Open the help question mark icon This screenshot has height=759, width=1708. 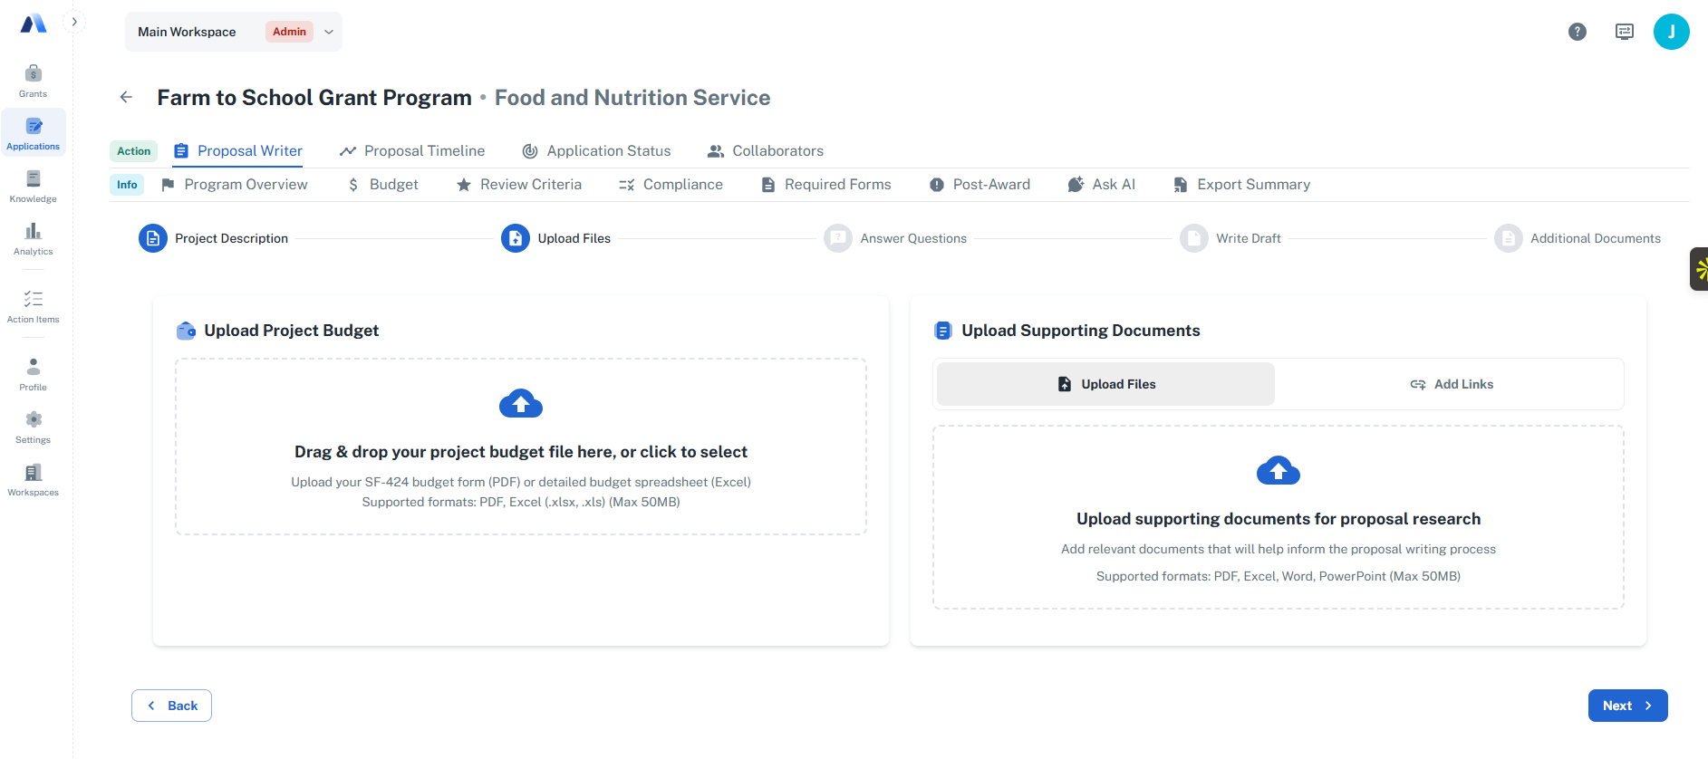coord(1578,31)
